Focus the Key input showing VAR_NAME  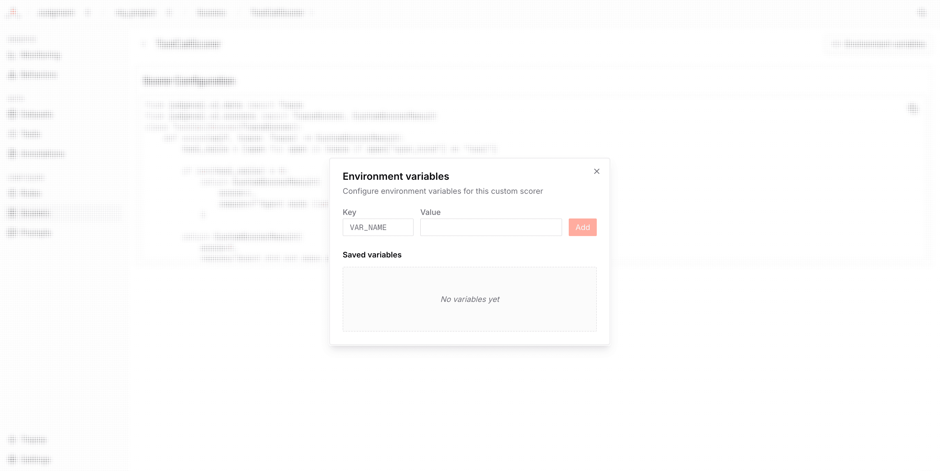378,227
